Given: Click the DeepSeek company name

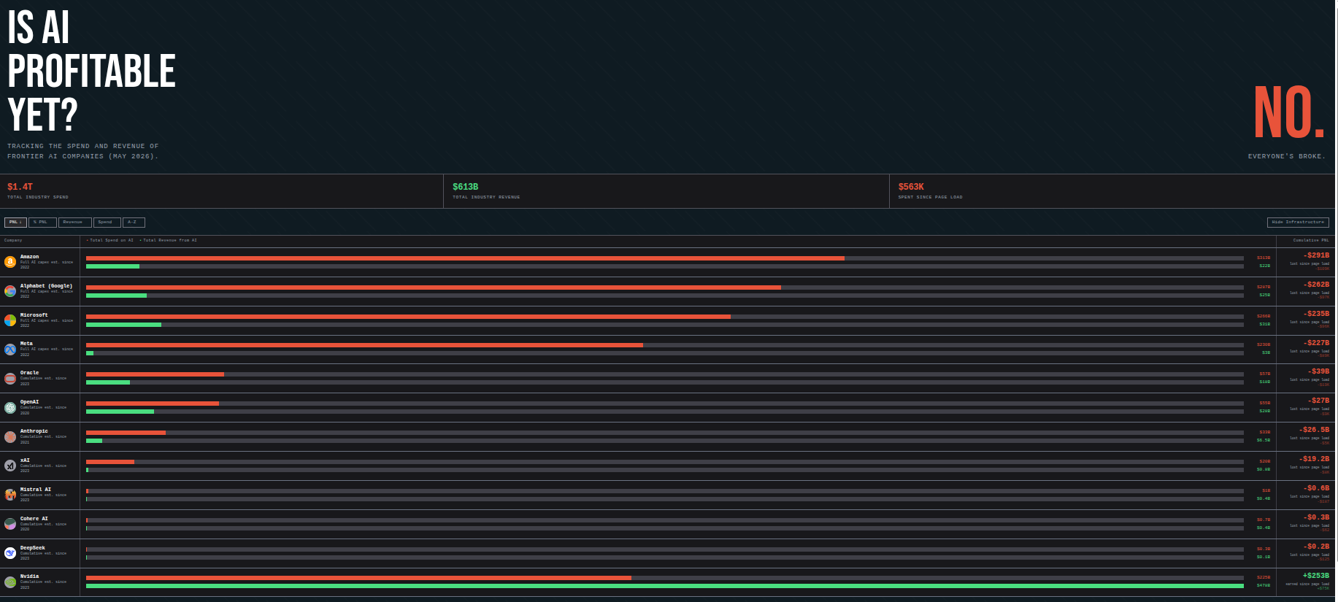Looking at the screenshot, I should tap(33, 548).
